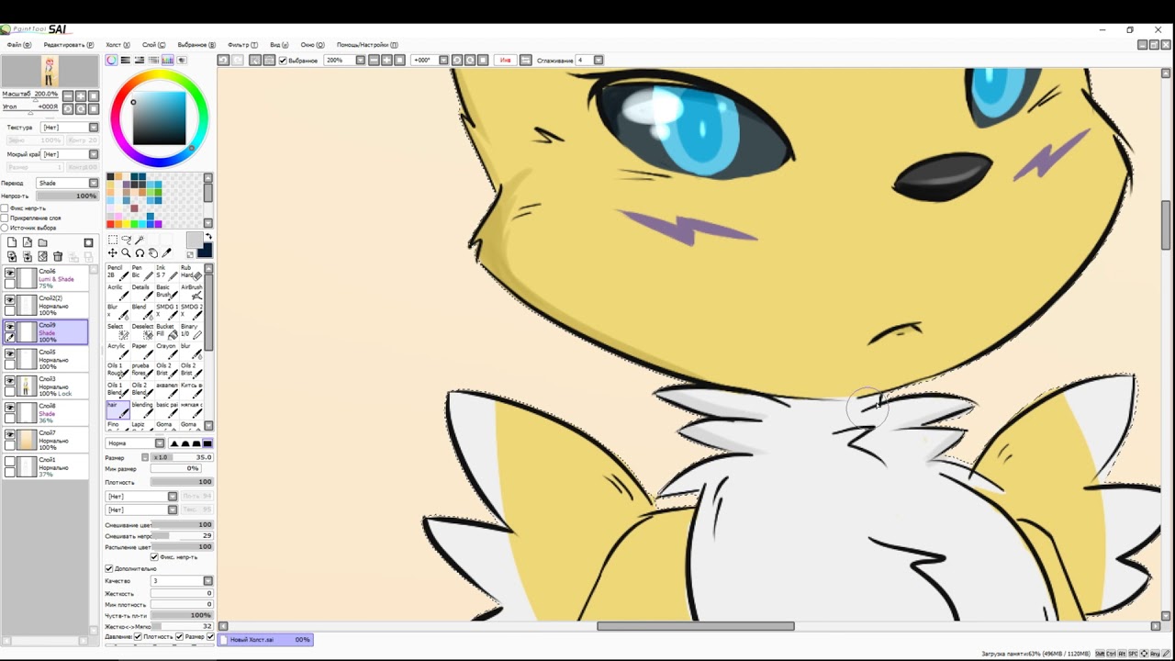Hide the Слой2(2) layer
1175x661 pixels.
point(10,299)
